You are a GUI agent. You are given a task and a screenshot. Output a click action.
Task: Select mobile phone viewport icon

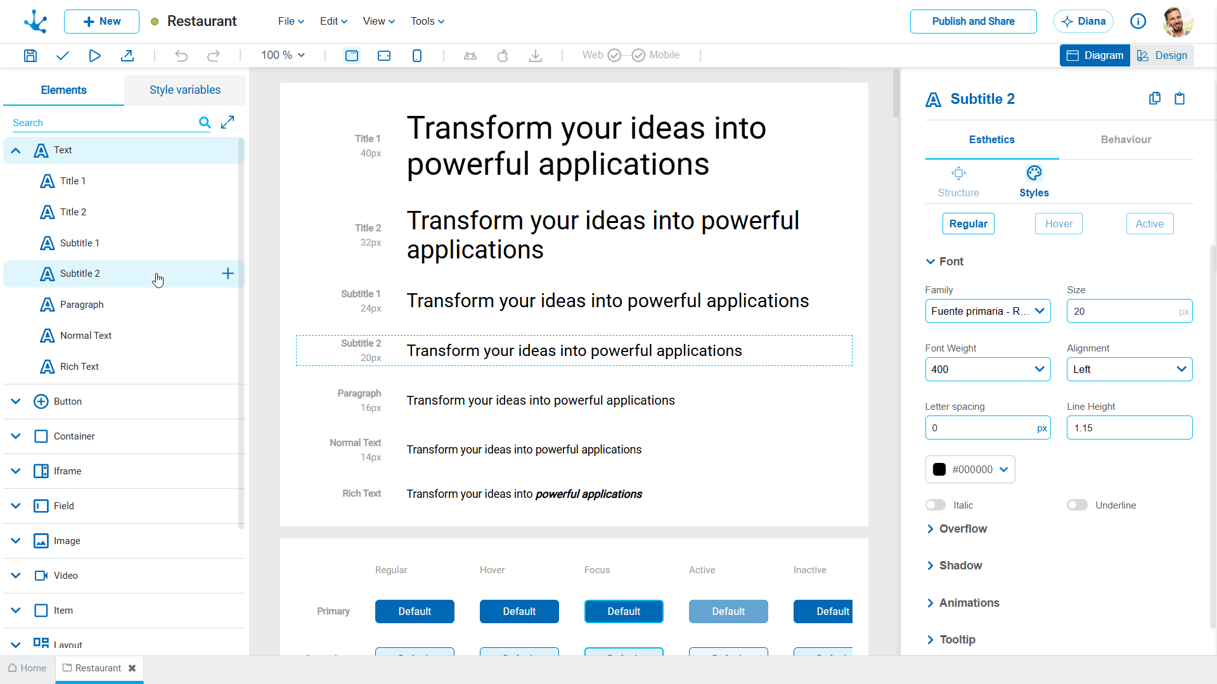coord(417,56)
